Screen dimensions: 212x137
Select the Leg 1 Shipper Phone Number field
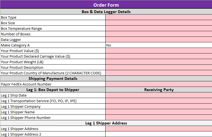pyautogui.click(x=158, y=118)
